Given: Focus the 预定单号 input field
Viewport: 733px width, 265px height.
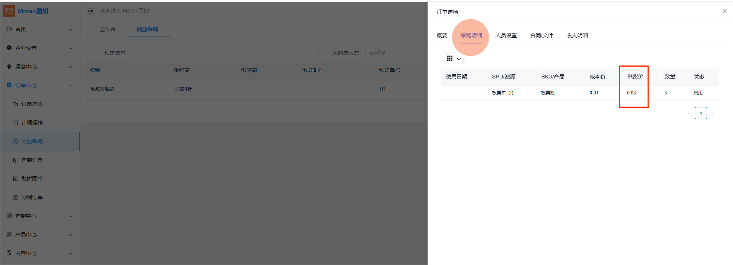Looking at the screenshot, I should [225, 53].
